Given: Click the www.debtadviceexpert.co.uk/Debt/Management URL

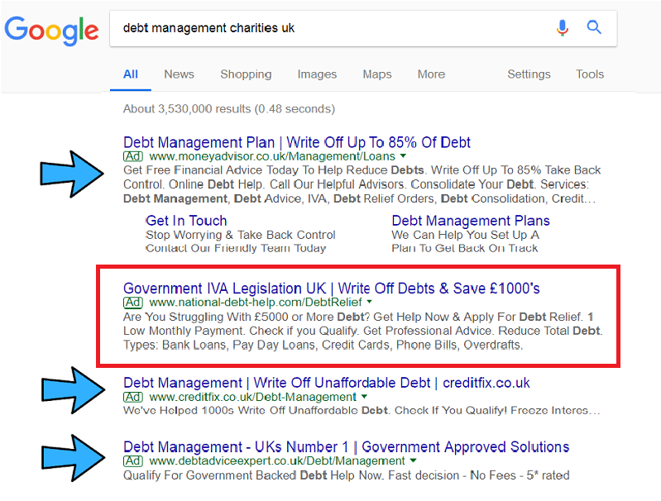Looking at the screenshot, I should tap(277, 461).
